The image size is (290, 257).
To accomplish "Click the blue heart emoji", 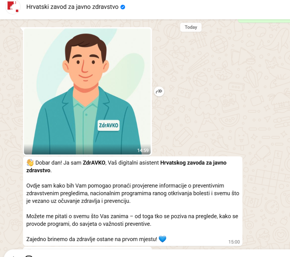I will tap(162, 239).
